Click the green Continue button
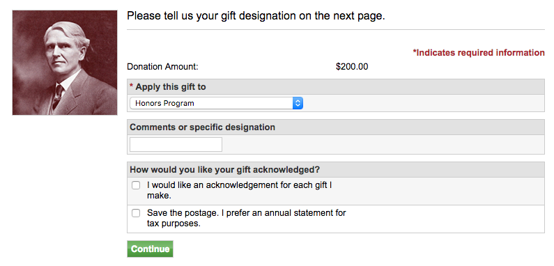 [150, 249]
